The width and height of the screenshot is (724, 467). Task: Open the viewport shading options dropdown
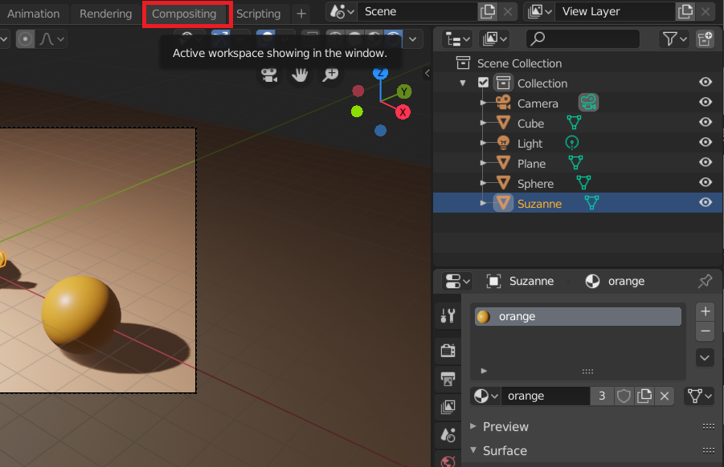click(413, 39)
